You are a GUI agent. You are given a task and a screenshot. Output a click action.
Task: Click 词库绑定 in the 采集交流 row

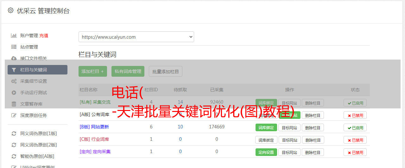266,103
